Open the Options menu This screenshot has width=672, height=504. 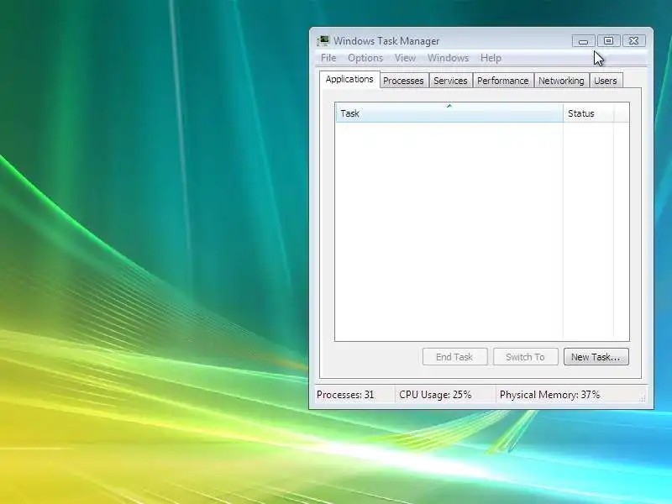click(x=365, y=58)
